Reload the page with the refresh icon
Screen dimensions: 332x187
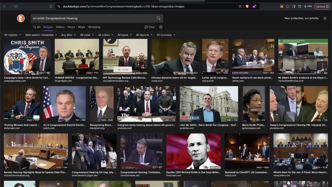coord(16,6)
